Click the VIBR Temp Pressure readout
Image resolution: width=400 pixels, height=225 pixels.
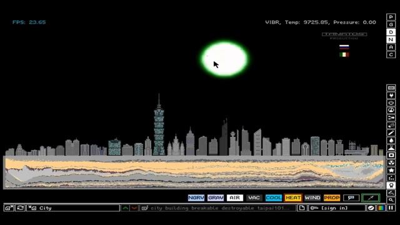[x=321, y=22]
